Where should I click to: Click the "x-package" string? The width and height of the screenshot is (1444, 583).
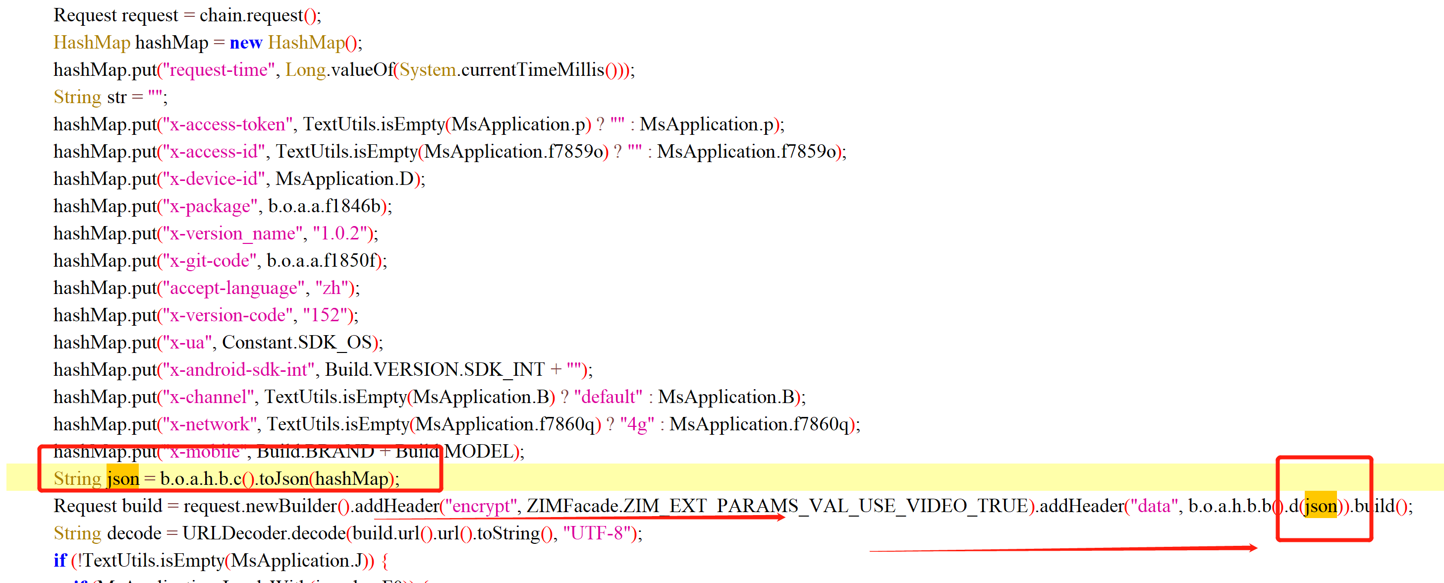click(x=210, y=206)
